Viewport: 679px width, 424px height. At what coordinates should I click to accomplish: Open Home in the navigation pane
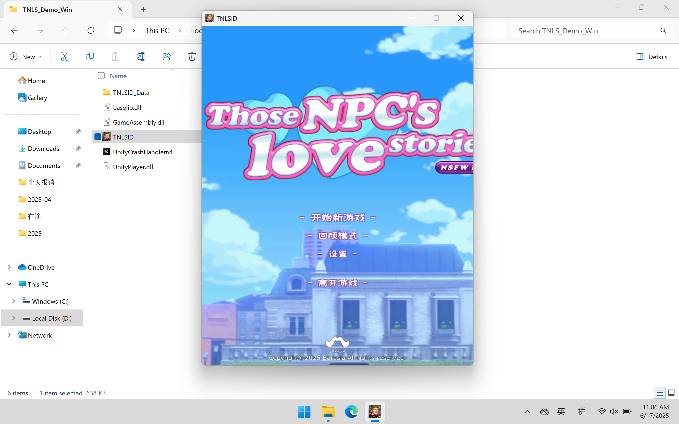31,81
